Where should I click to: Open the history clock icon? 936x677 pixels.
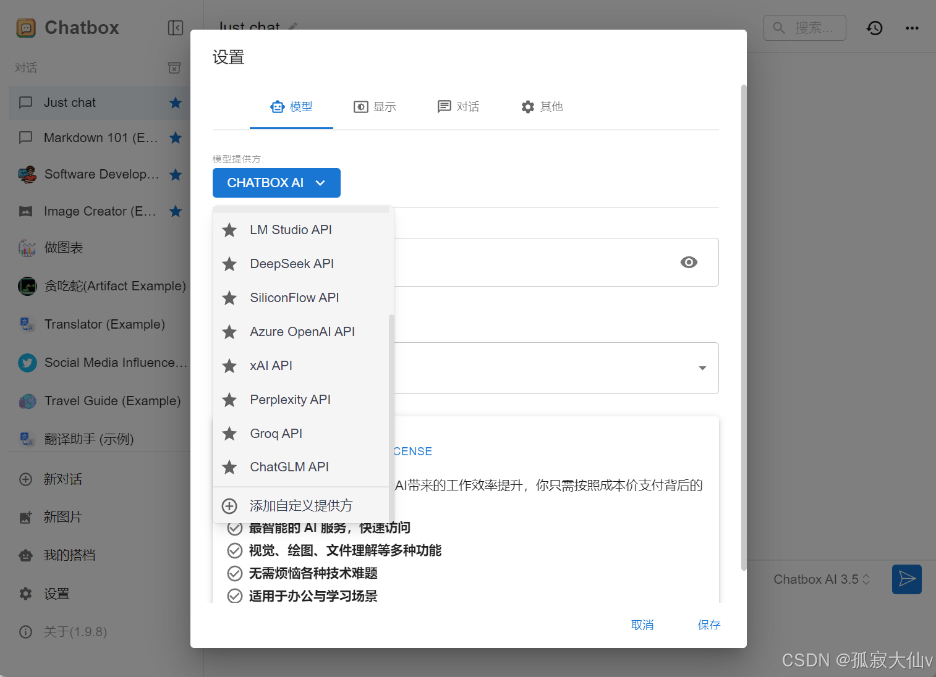click(874, 28)
